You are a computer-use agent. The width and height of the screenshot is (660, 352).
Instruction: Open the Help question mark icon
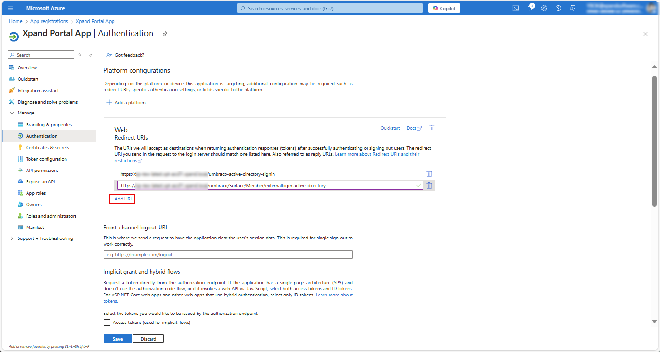coord(558,8)
